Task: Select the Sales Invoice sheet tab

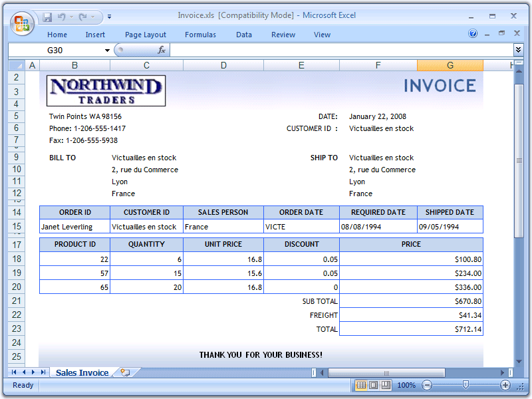Action: pos(82,372)
